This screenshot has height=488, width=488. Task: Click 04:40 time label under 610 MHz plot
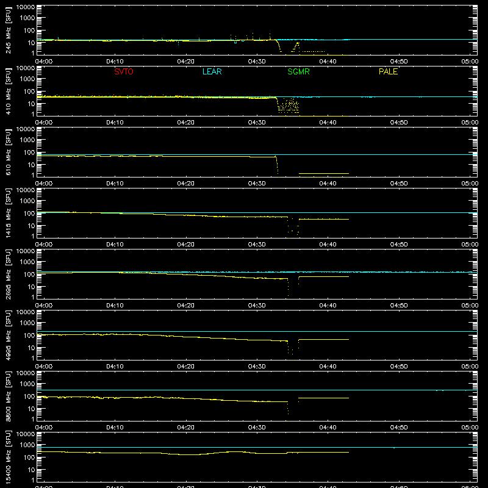pyautogui.click(x=328, y=184)
